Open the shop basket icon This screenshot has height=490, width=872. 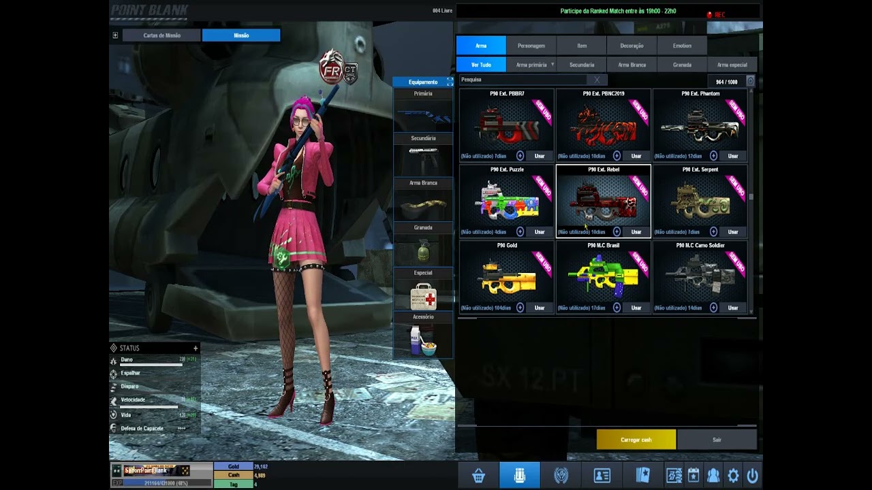(x=478, y=476)
